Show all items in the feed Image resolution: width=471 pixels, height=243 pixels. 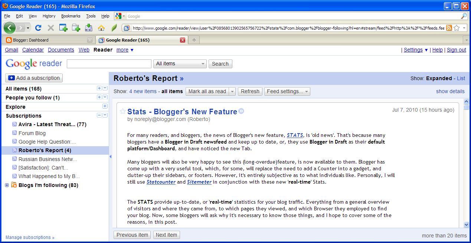[x=172, y=91]
